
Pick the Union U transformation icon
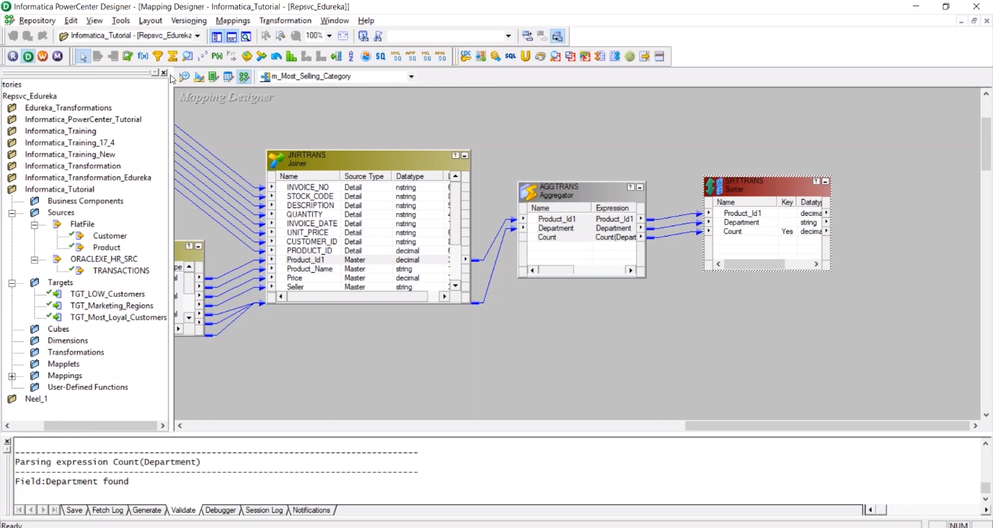click(x=525, y=56)
